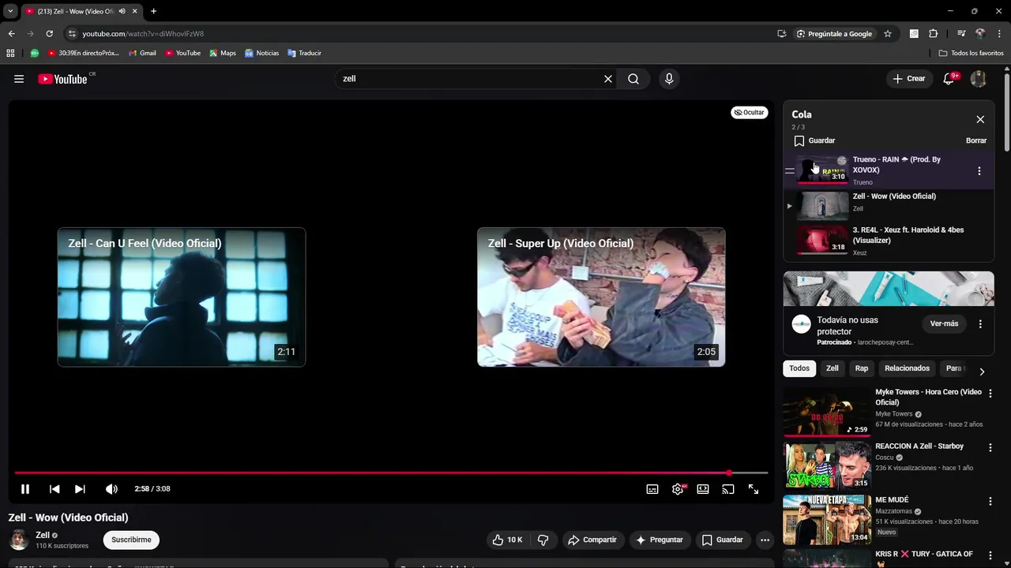1011x568 pixels.
Task: Subscribe to Zell channel
Action: tap(131, 540)
